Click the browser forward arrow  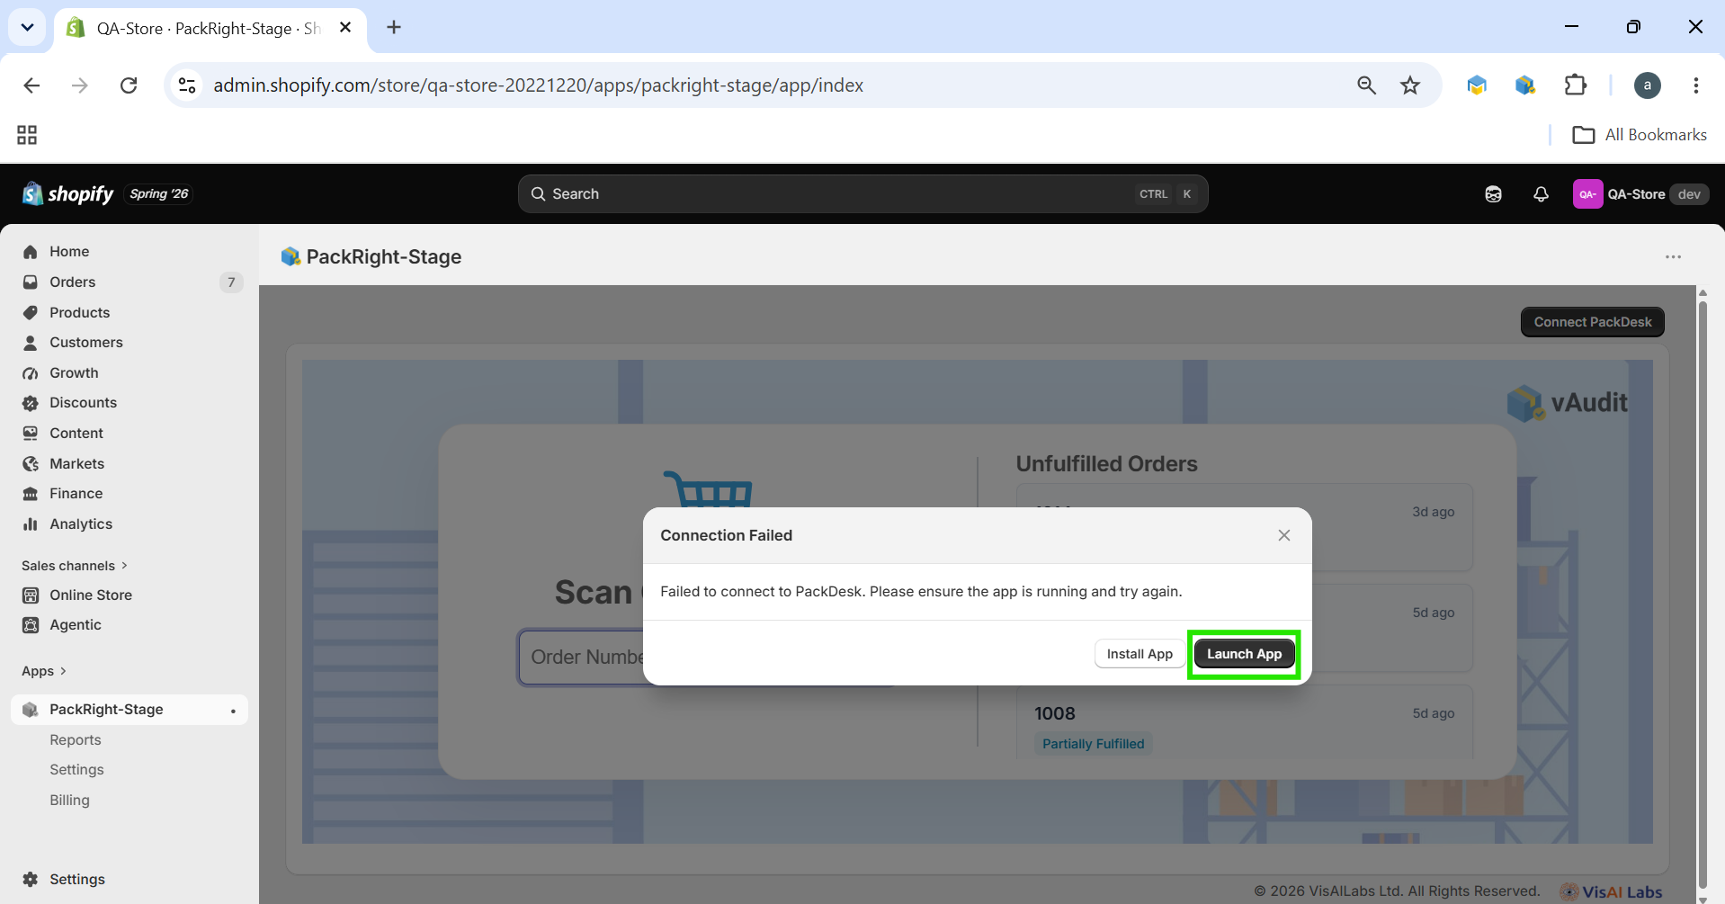pos(80,85)
